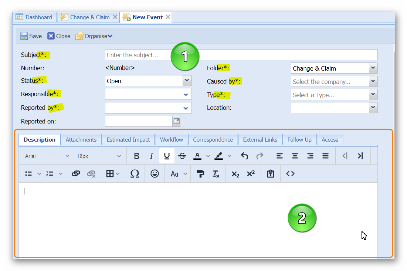This screenshot has width=407, height=271.
Task: Expand the Status dropdown
Action: pos(187,81)
